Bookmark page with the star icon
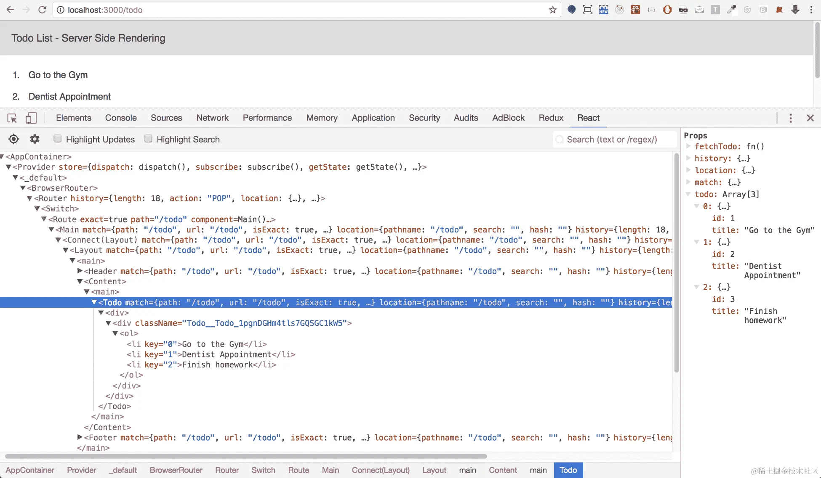This screenshot has width=821, height=478. (x=552, y=10)
